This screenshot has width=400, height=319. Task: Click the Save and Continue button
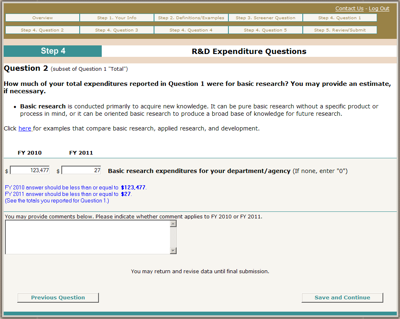tap(342, 298)
